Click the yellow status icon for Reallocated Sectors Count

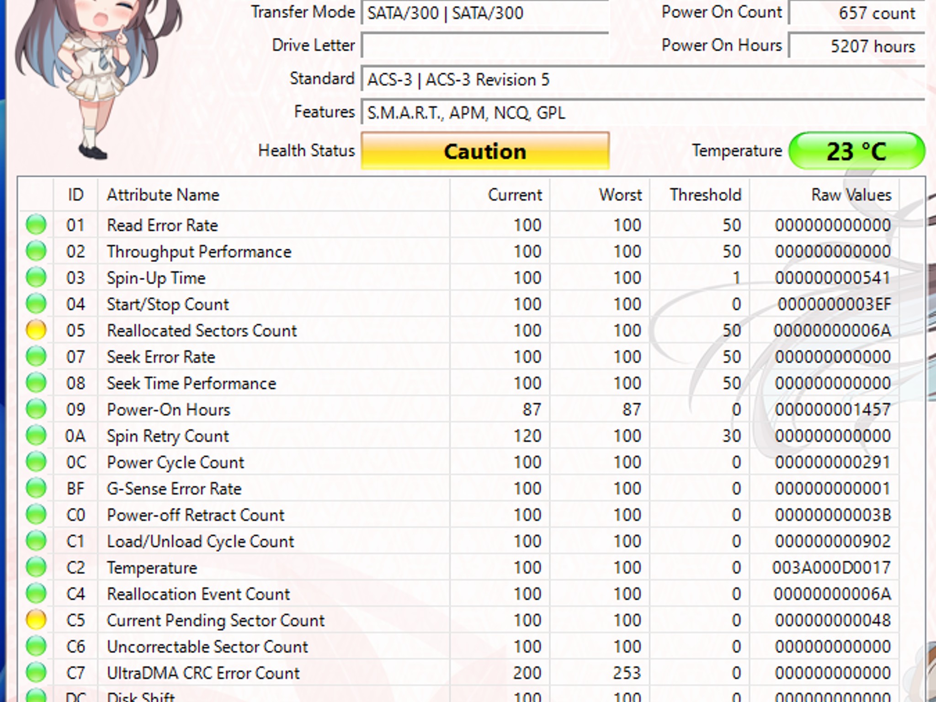(36, 330)
